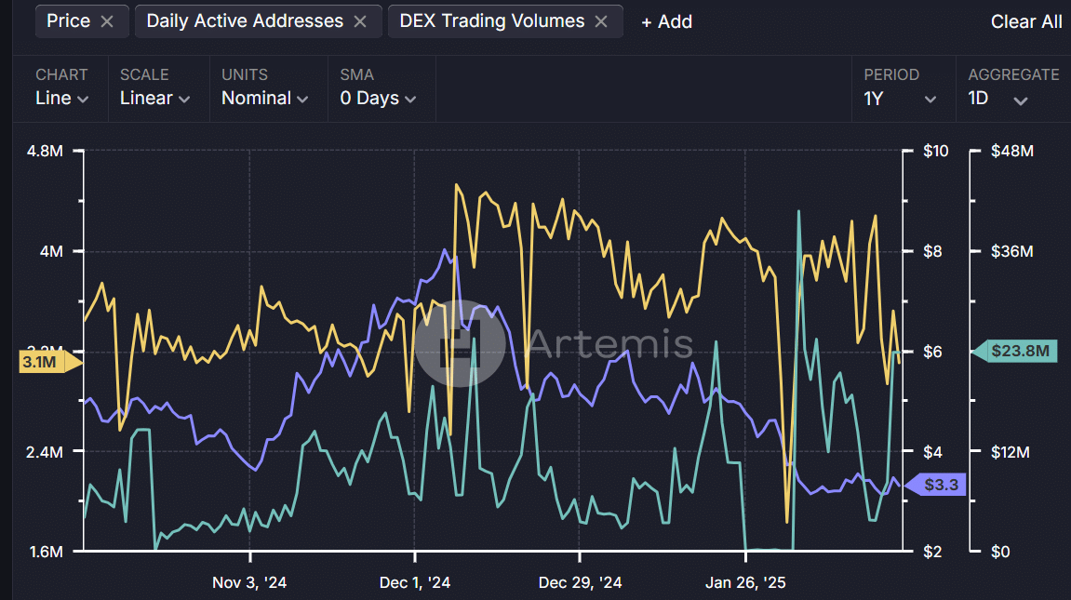Click the yellow 3.1M value label

point(41,362)
